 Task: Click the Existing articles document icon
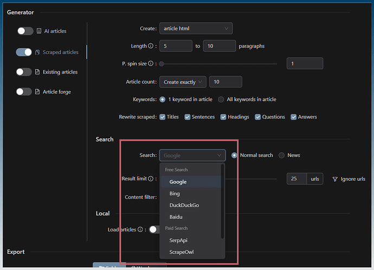[37, 72]
